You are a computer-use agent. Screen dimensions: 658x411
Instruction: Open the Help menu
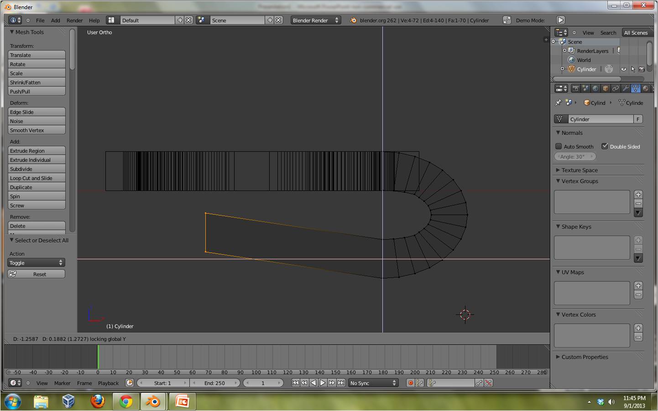tap(94, 21)
